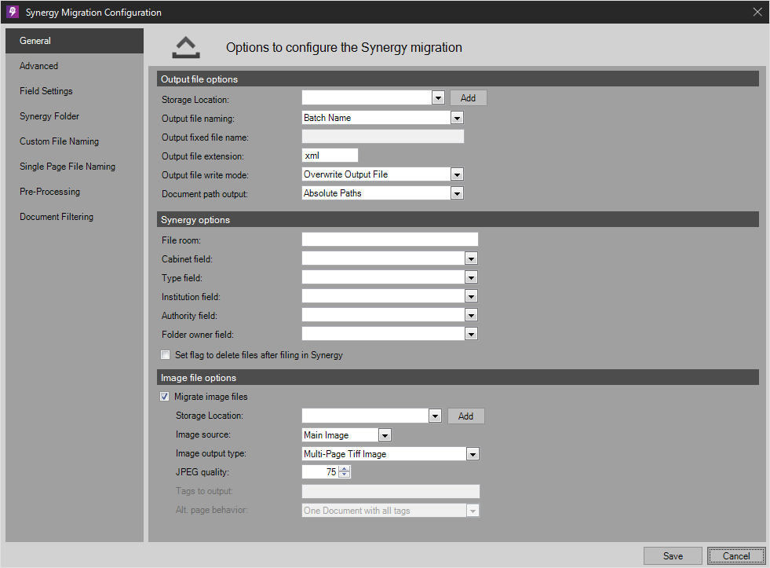The image size is (770, 568).
Task: Click the Synergy app icon in title bar
Action: 13,12
